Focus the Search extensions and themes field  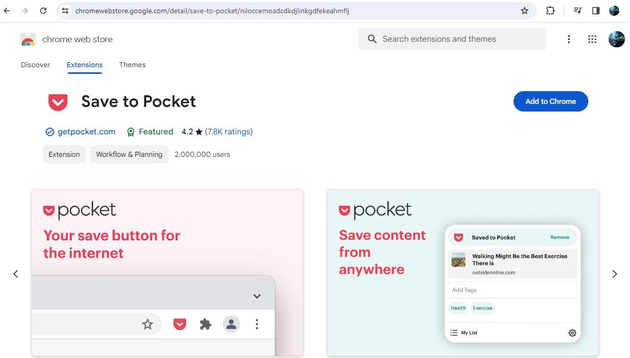(452, 39)
